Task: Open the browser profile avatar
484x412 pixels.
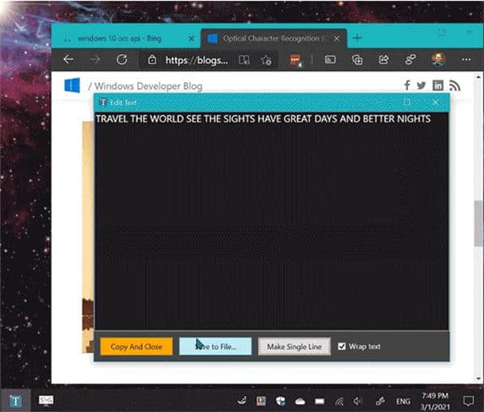Action: (436, 59)
